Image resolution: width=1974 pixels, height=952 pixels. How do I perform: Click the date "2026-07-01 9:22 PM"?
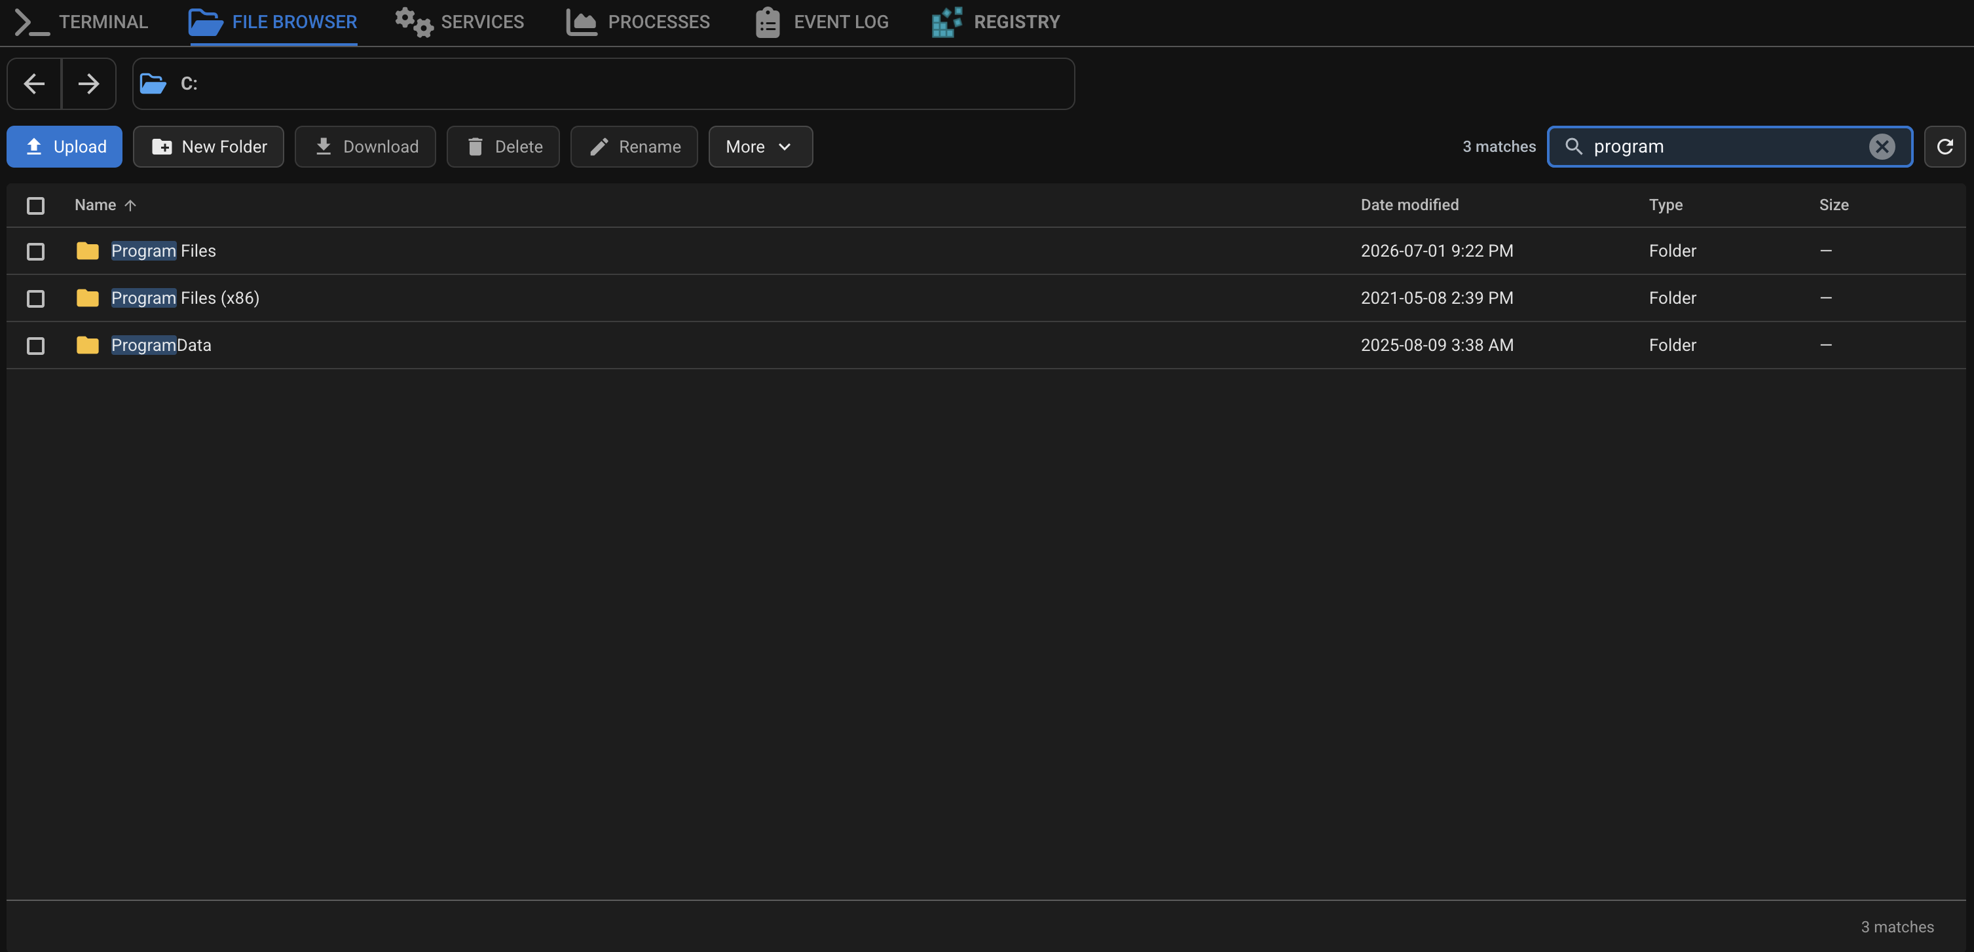pos(1437,251)
